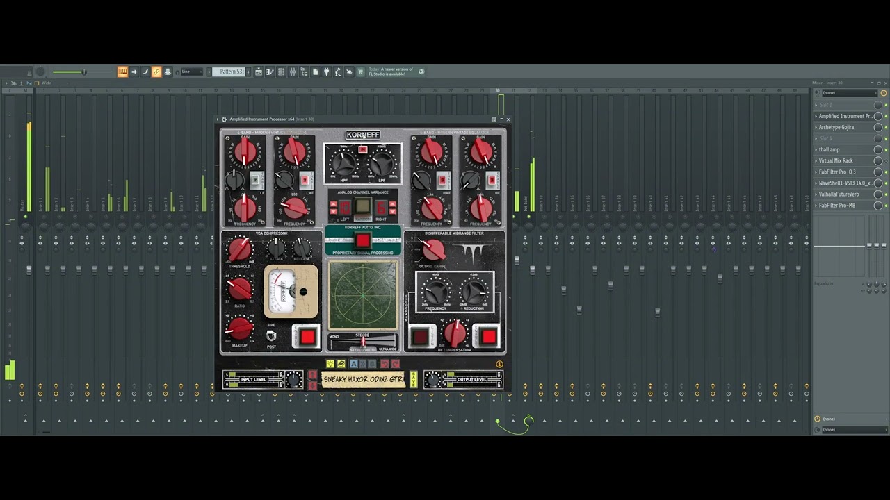Select the B state button in plugin footer
Screen dimensions: 890x500
coord(372,364)
